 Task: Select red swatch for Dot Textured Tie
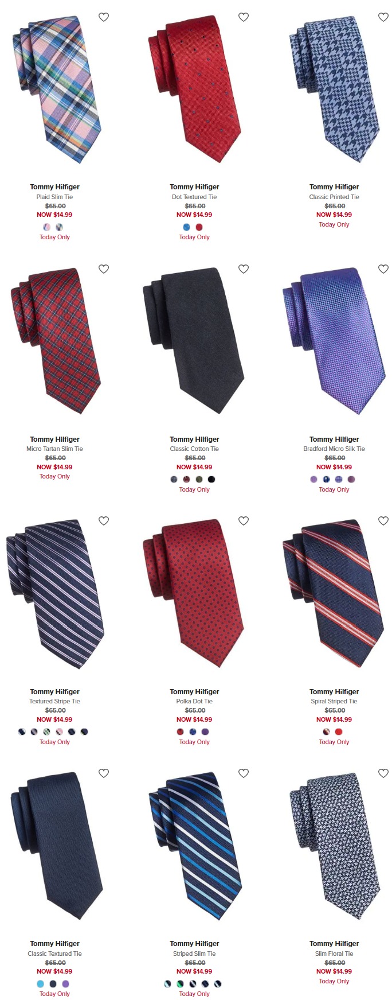tap(199, 227)
